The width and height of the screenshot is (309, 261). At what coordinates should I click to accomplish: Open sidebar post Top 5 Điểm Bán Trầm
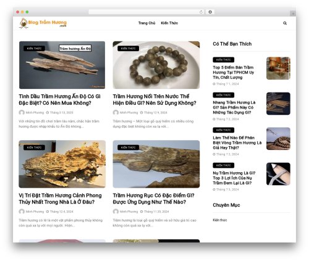tap(234, 72)
